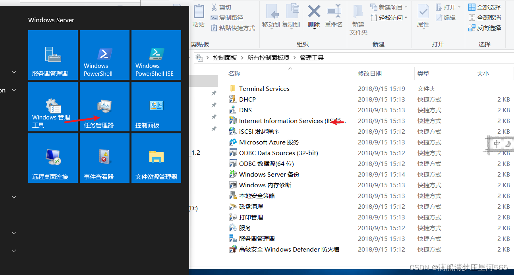Click 粘贴快捷方式 in the ribbon

[x=233, y=28]
